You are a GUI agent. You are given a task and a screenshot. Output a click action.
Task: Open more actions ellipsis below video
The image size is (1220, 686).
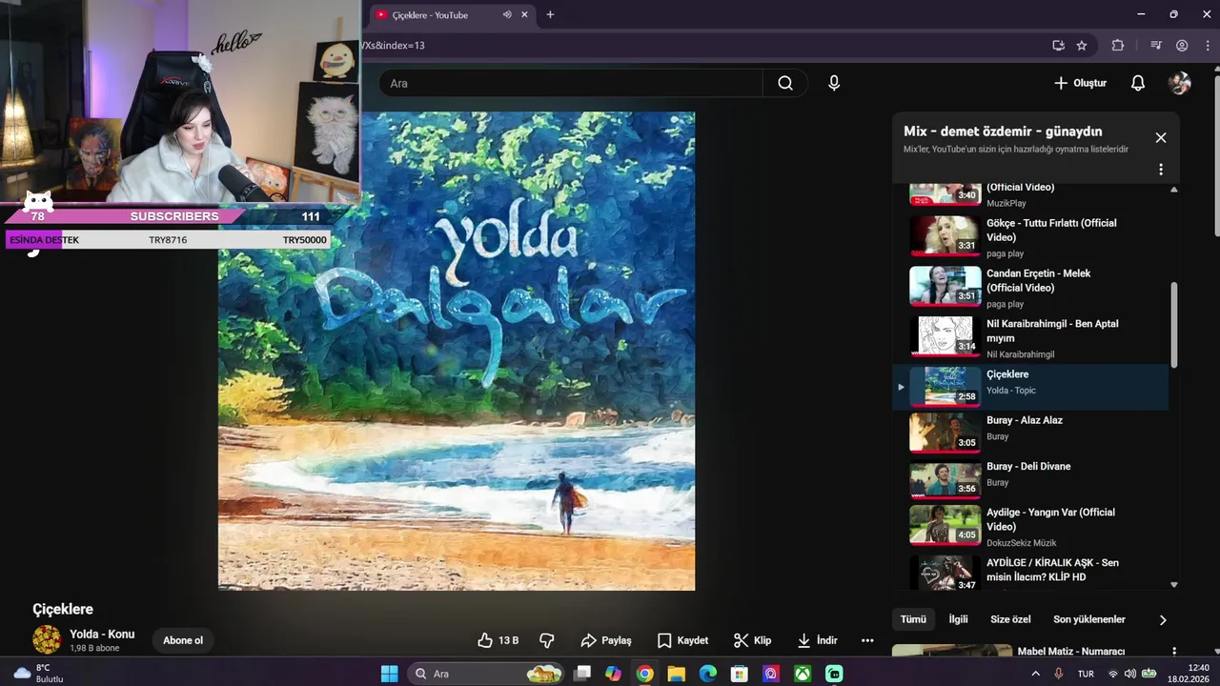pos(867,640)
